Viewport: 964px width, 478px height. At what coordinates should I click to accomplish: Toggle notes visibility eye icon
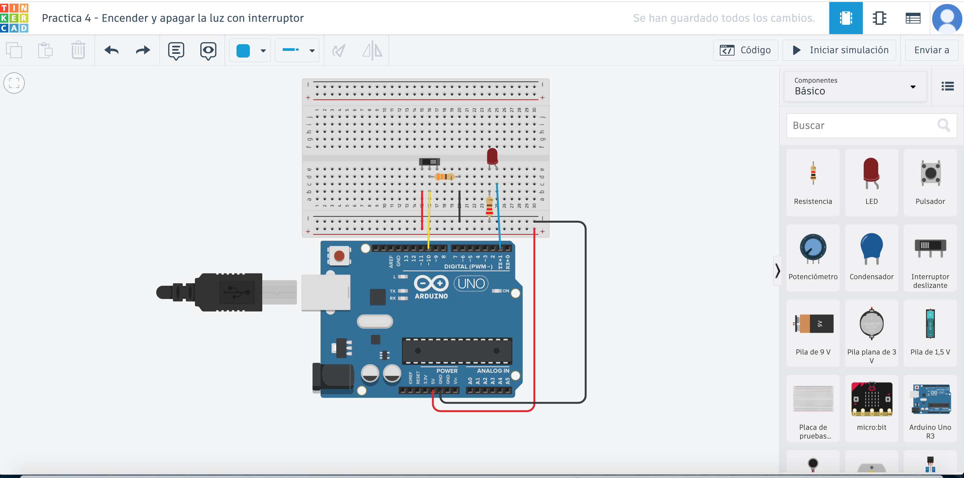208,51
